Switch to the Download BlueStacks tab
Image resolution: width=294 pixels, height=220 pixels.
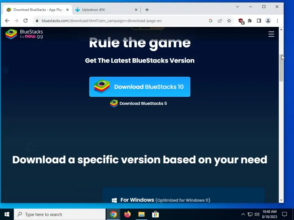(x=38, y=9)
